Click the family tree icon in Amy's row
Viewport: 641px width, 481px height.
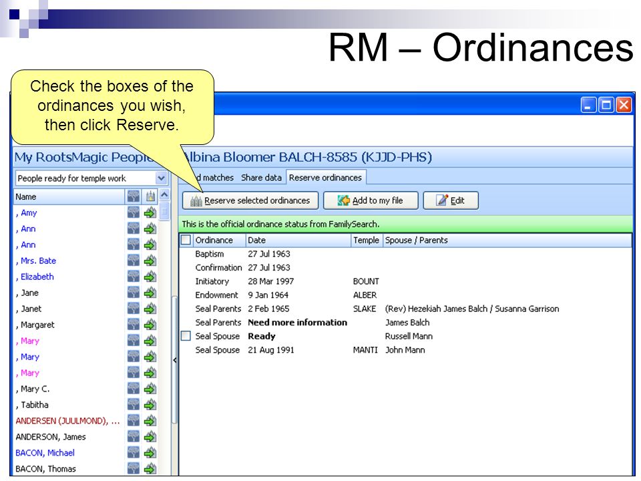[x=134, y=212]
